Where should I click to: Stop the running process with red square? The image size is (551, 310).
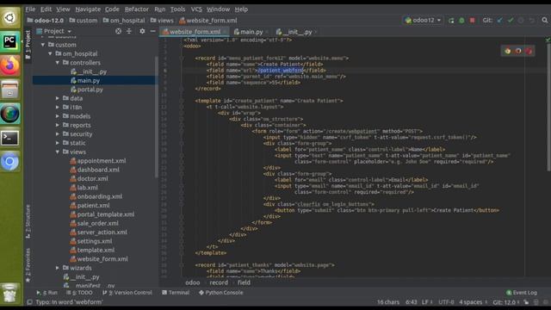(x=473, y=21)
